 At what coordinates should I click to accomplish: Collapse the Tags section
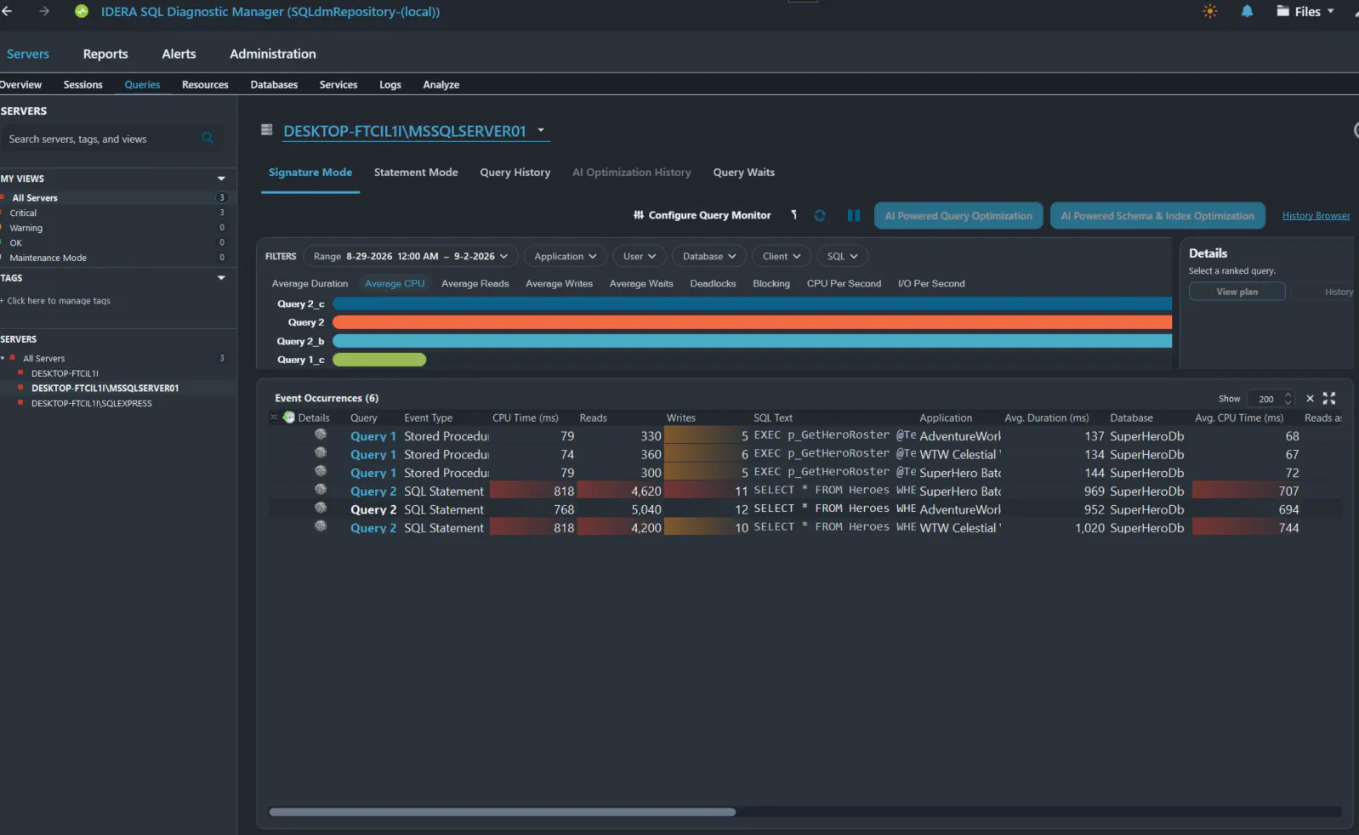pos(221,278)
